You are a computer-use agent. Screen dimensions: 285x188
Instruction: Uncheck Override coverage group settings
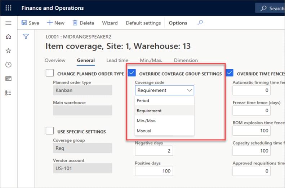132,73
